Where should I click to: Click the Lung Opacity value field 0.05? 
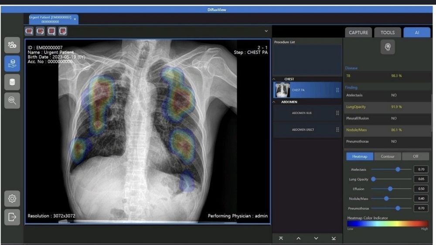[421, 179]
